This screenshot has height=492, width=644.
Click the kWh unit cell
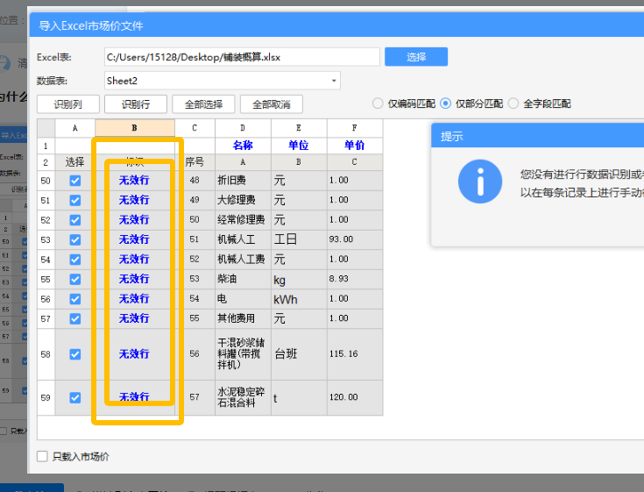tap(299, 299)
